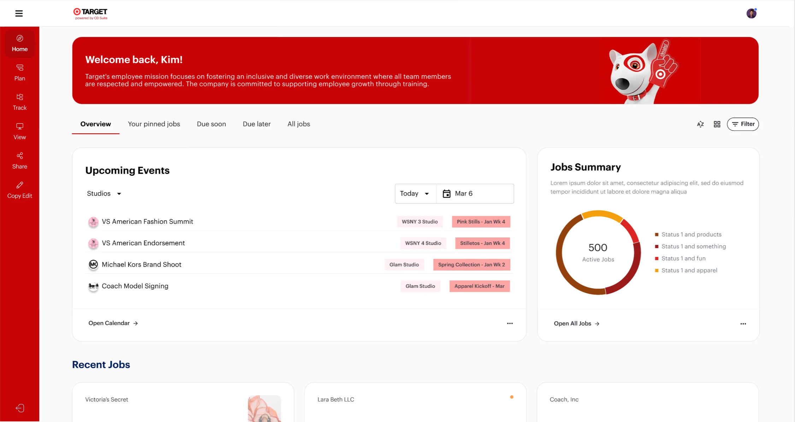Screen dimensions: 795x422
Task: Open the Share section in sidebar
Action: (20, 161)
